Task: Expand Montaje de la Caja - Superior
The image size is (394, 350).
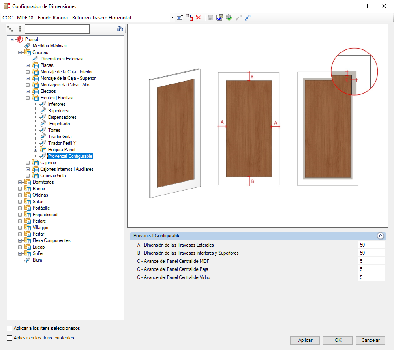Action: click(x=28, y=78)
